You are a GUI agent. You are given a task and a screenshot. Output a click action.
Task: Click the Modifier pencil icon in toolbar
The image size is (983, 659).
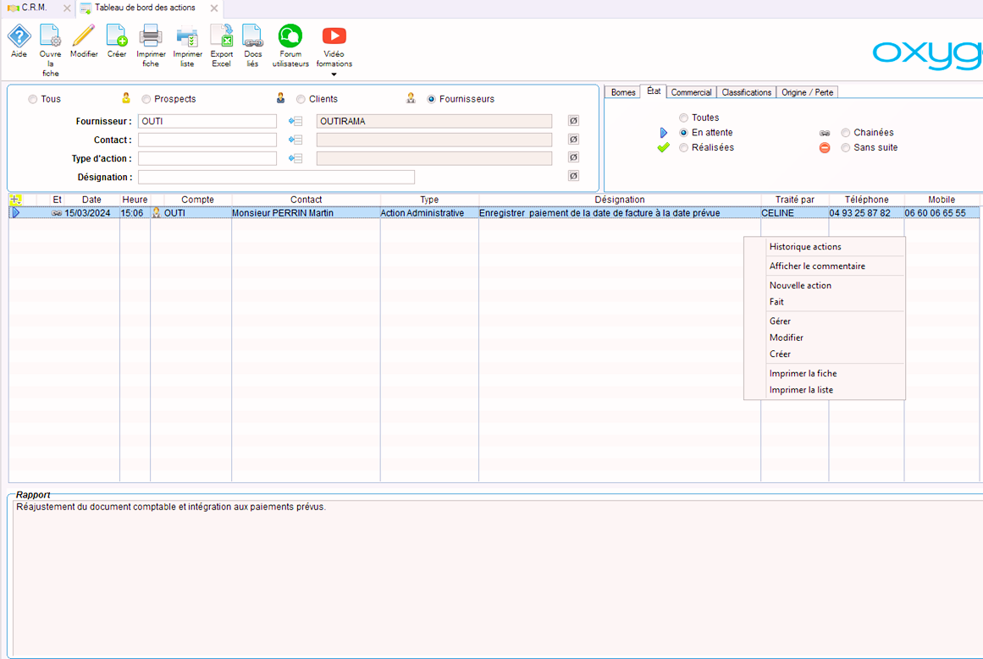tap(84, 36)
